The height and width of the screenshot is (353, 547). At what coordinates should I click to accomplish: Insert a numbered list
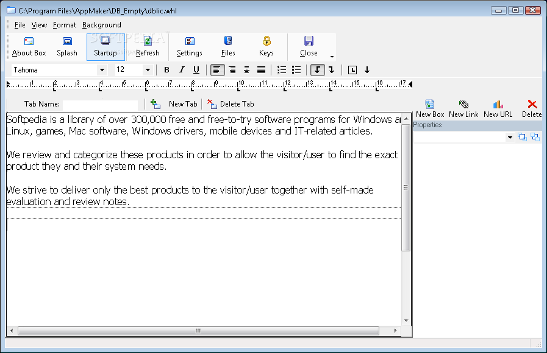point(282,70)
